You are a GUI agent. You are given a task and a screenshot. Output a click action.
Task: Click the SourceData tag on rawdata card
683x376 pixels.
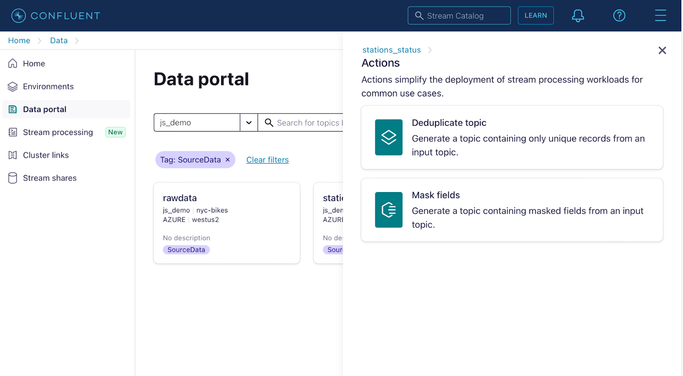point(186,250)
